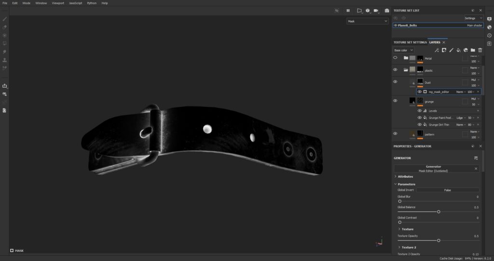Open the camera selection icon
Screen dimensions: 494x261
(x=376, y=11)
